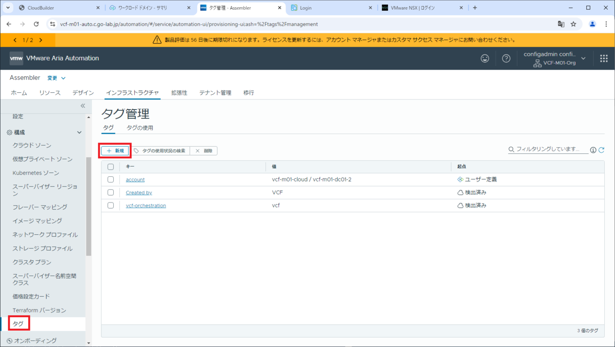Click the Google Translate icon in address bar

(561, 24)
